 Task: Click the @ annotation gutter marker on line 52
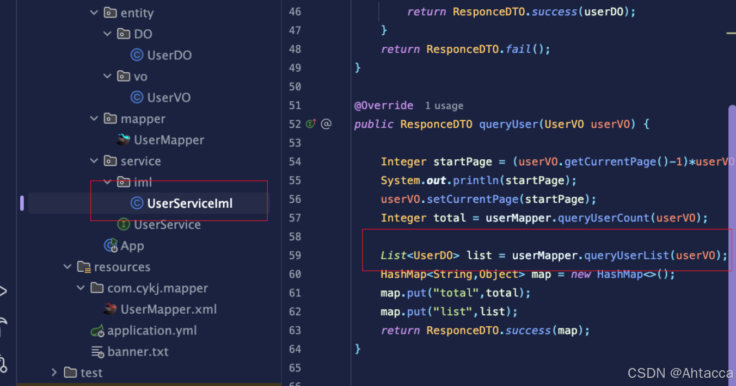pos(326,124)
